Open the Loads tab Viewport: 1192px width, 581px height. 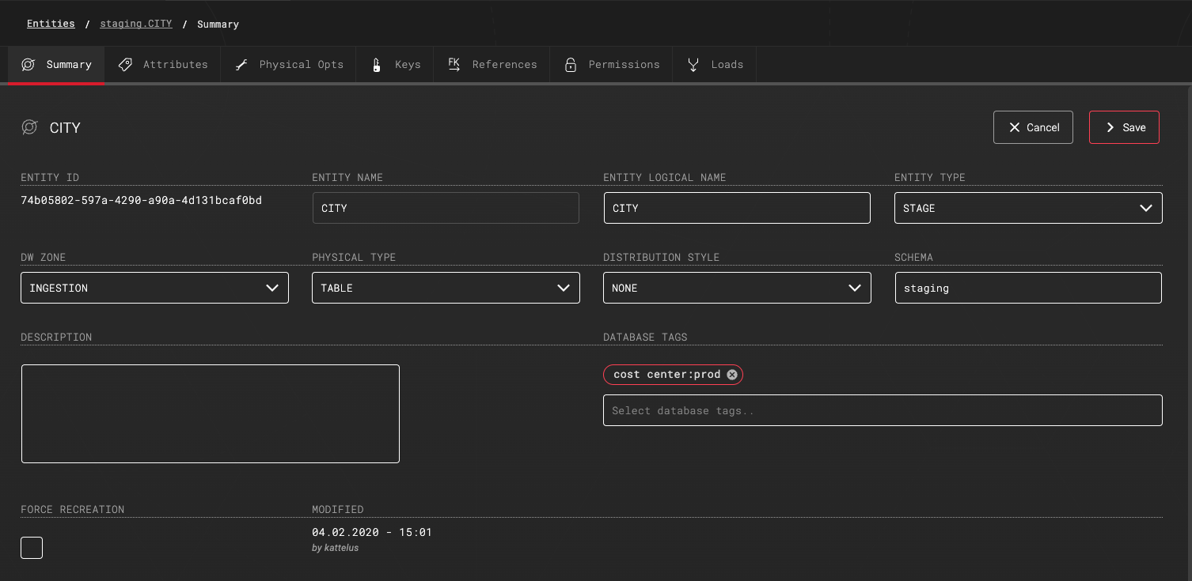click(715, 64)
